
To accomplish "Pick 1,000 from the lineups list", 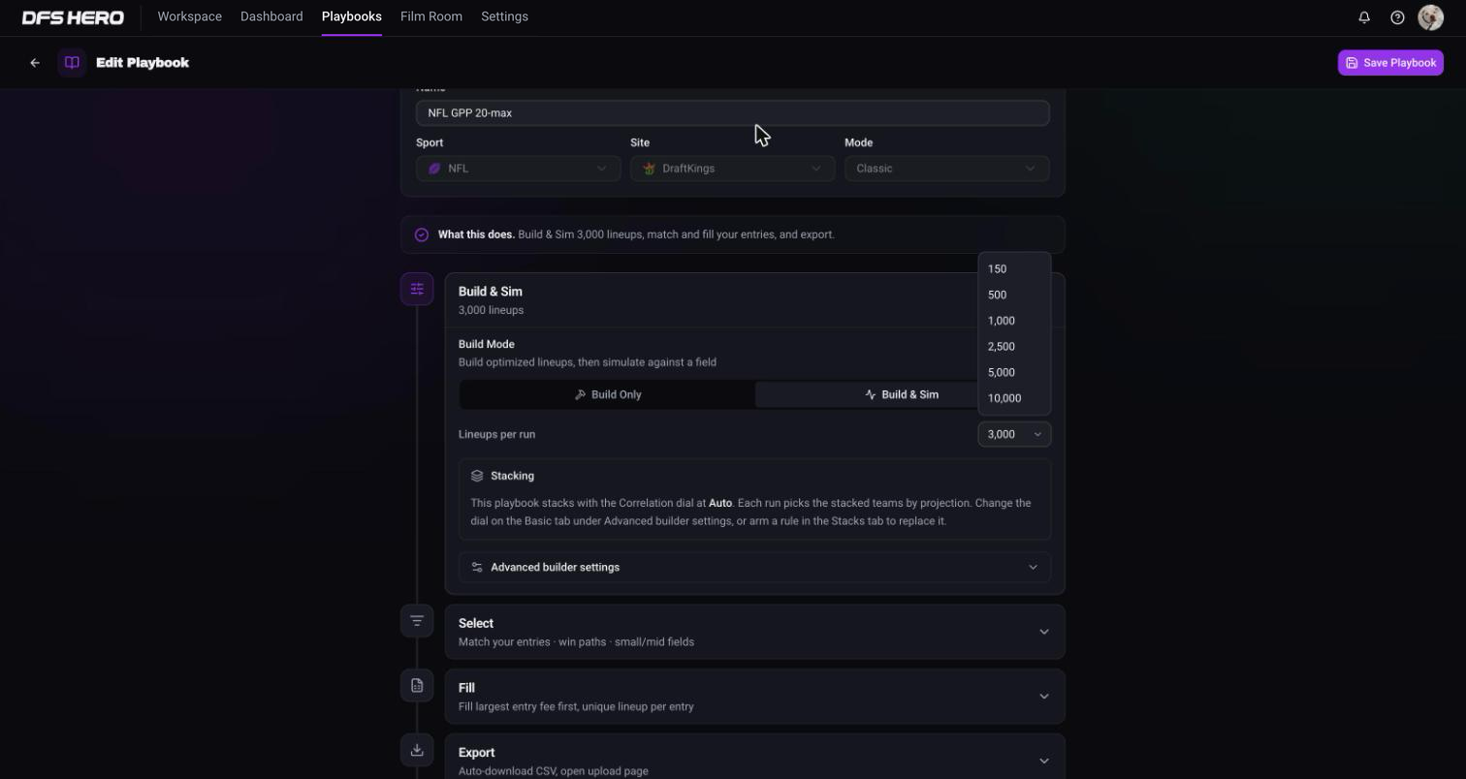I will pyautogui.click(x=1014, y=321).
